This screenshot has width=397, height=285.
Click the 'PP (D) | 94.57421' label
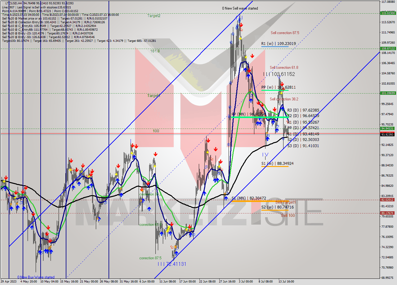point(303,128)
